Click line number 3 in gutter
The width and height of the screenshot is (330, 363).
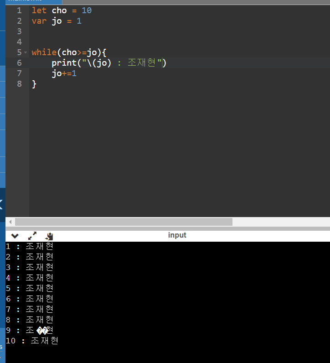coord(20,31)
